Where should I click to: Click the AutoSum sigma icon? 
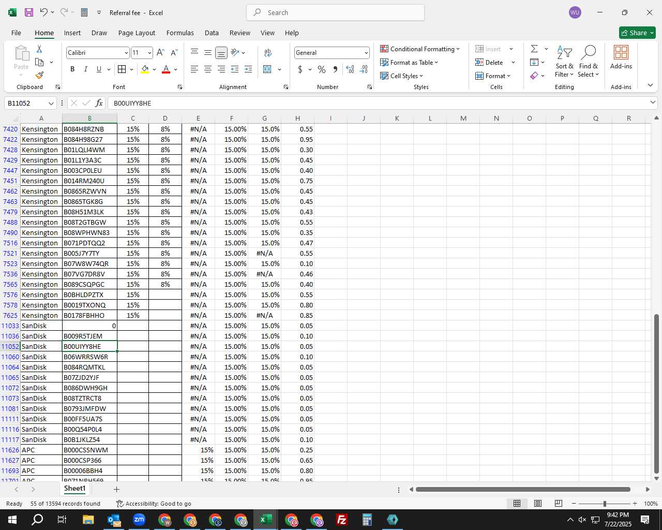pyautogui.click(x=534, y=49)
